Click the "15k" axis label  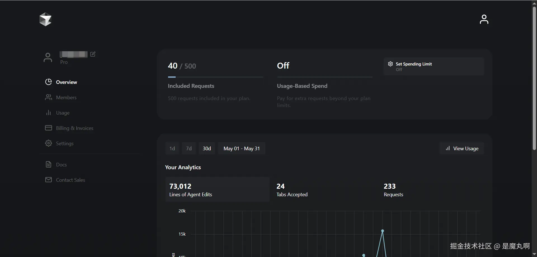click(x=182, y=234)
